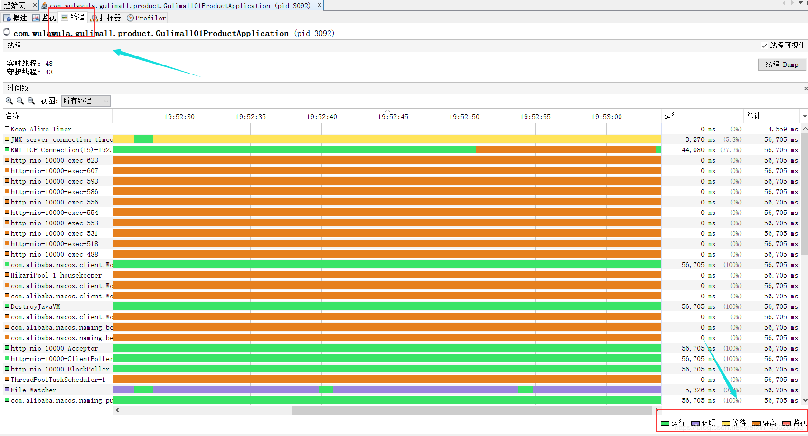
Task: Zoom in on the timeline
Action: (x=9, y=101)
